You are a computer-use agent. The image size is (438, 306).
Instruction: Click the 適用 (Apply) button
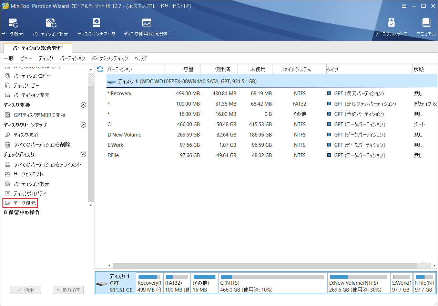click(x=26, y=290)
